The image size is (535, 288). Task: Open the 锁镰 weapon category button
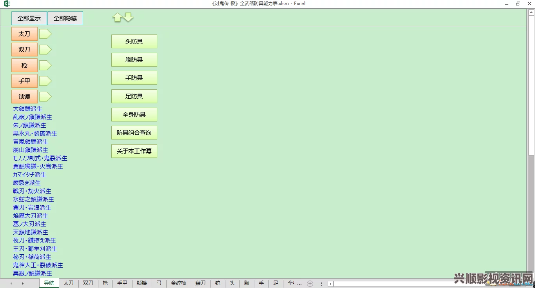pyautogui.click(x=24, y=97)
